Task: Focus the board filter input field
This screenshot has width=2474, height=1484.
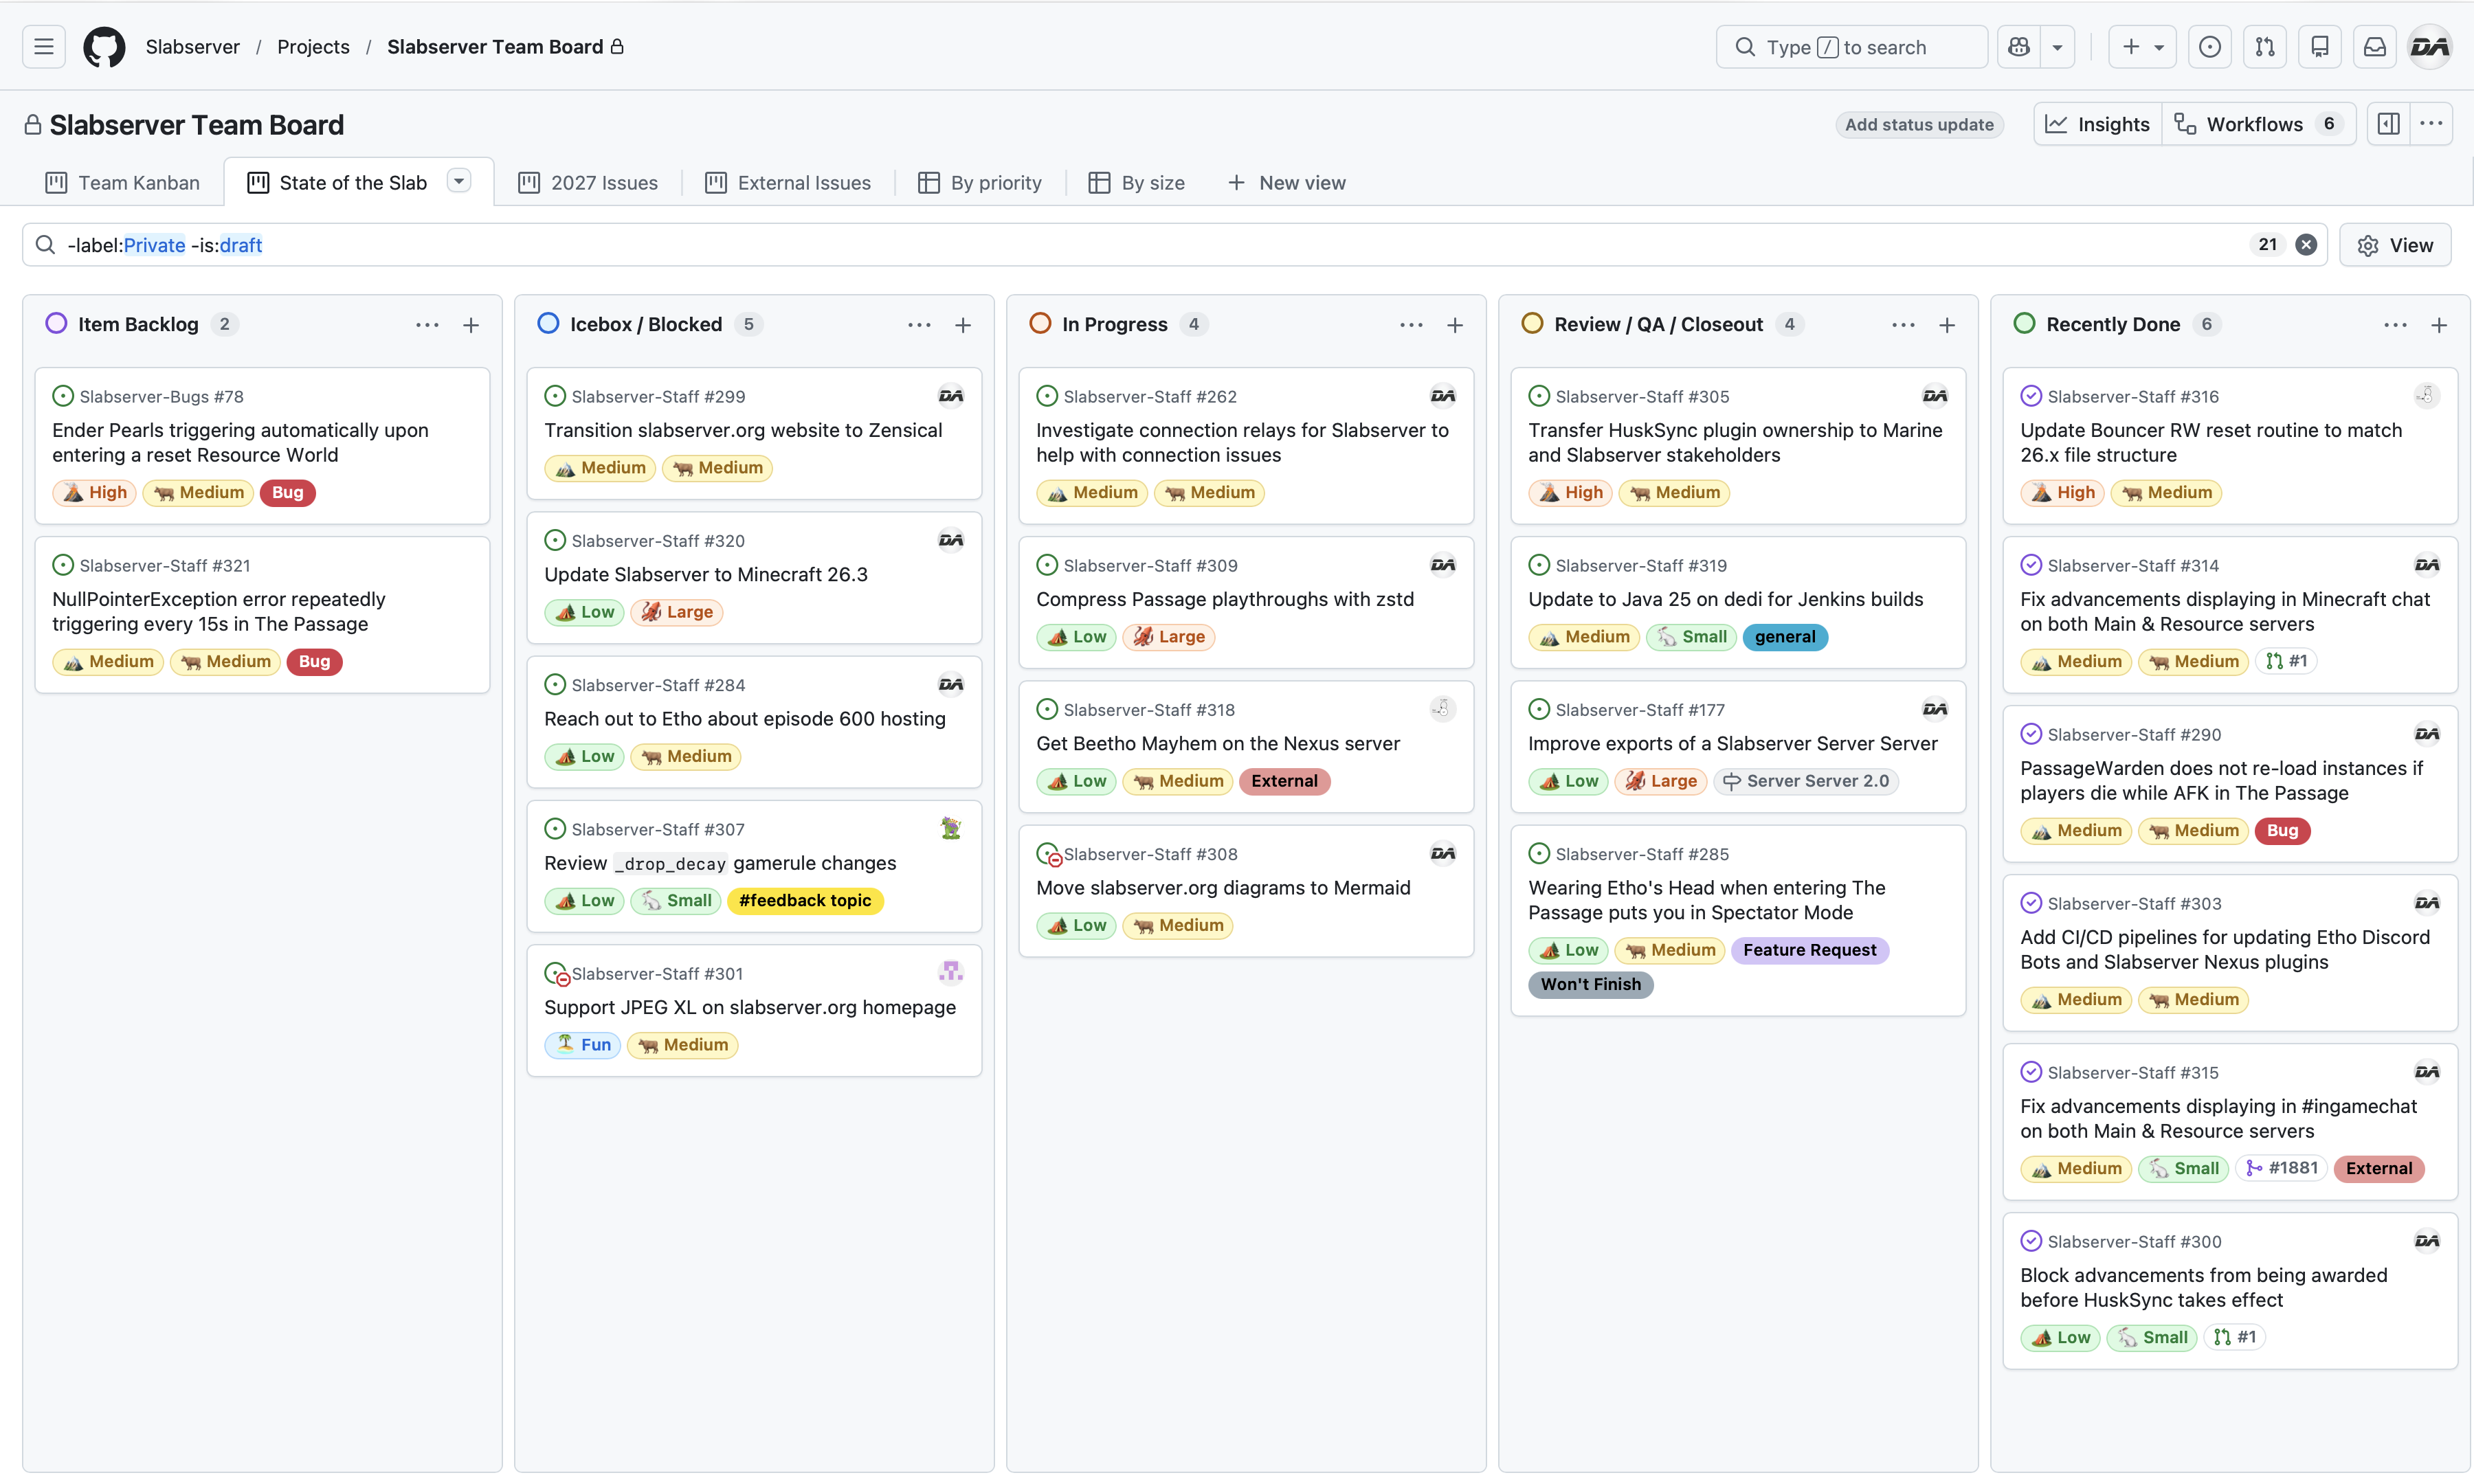Action: point(1150,245)
